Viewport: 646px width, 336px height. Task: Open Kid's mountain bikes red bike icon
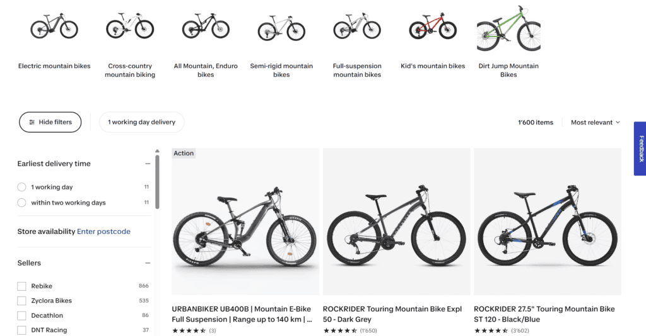(433, 26)
